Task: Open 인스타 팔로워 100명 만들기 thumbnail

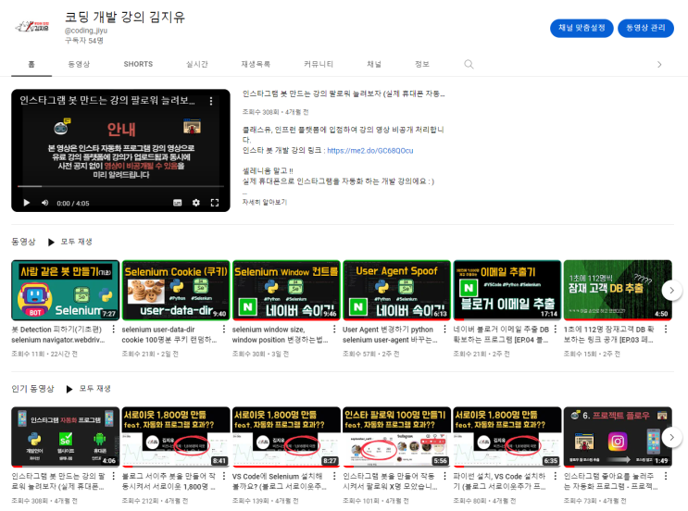Action: [x=396, y=437]
